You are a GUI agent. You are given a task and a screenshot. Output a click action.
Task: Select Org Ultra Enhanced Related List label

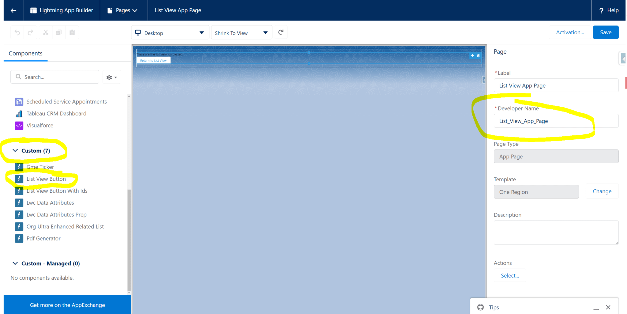click(x=65, y=227)
